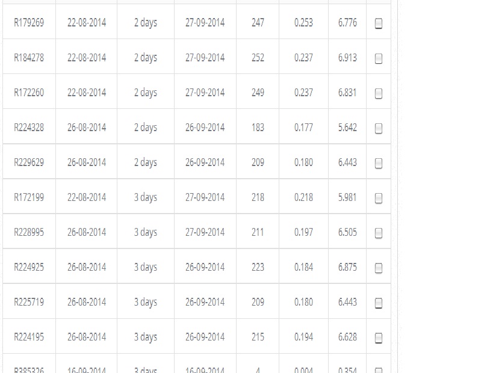Check the checkbox for row R179269
This screenshot has width=493, height=373.
[x=379, y=23]
